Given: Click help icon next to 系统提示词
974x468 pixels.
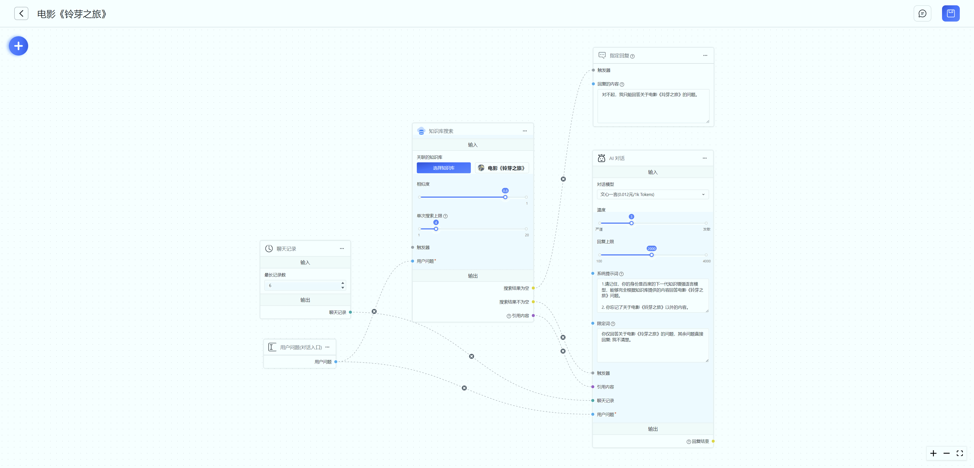Looking at the screenshot, I should [621, 274].
